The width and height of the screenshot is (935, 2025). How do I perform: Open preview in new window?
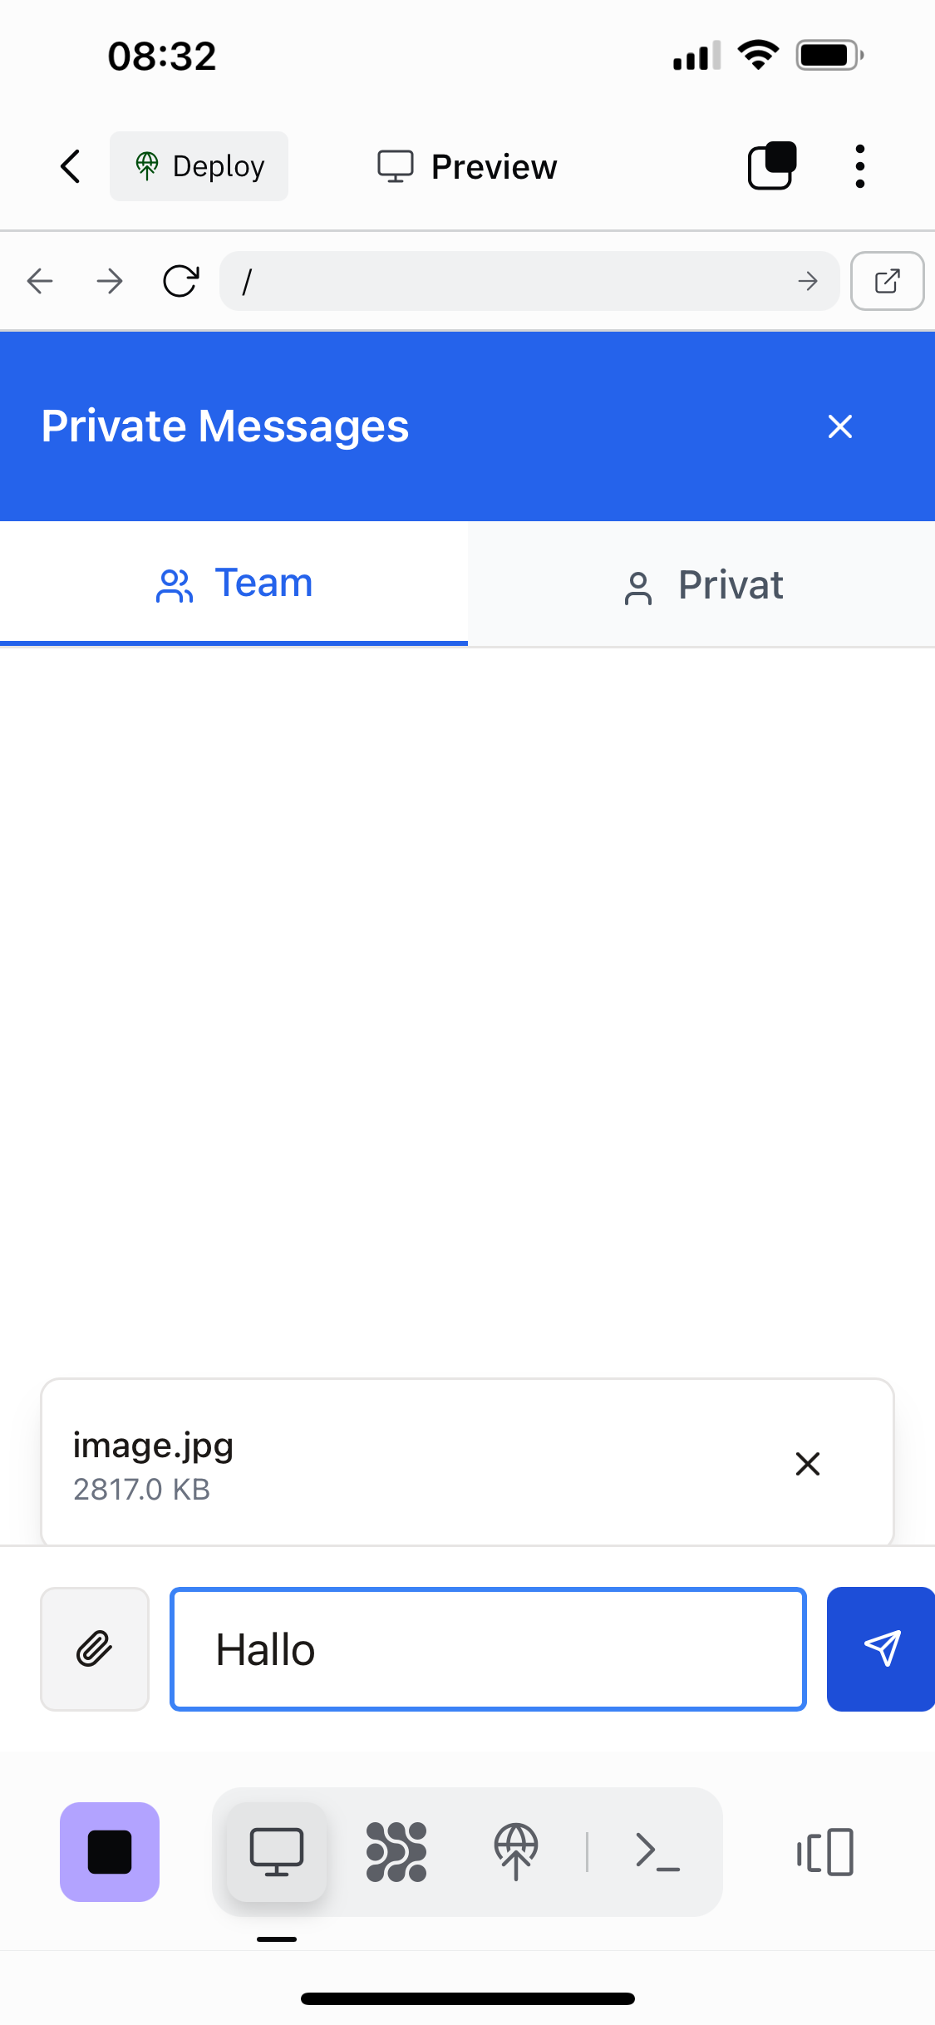pos(887,281)
